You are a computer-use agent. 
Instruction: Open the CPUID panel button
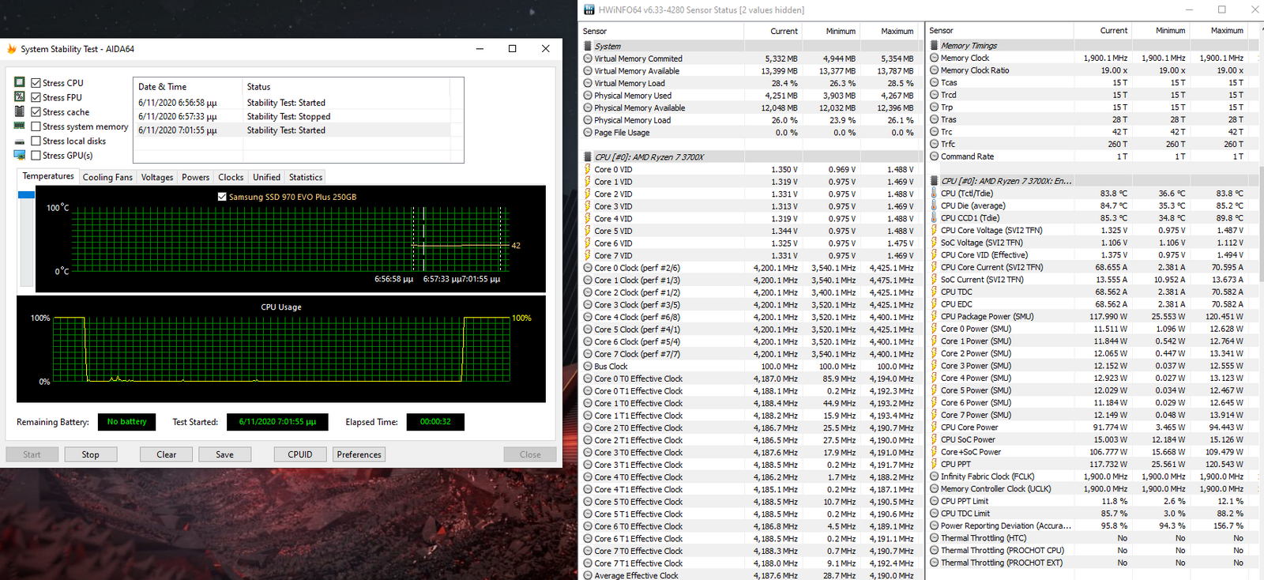click(300, 454)
